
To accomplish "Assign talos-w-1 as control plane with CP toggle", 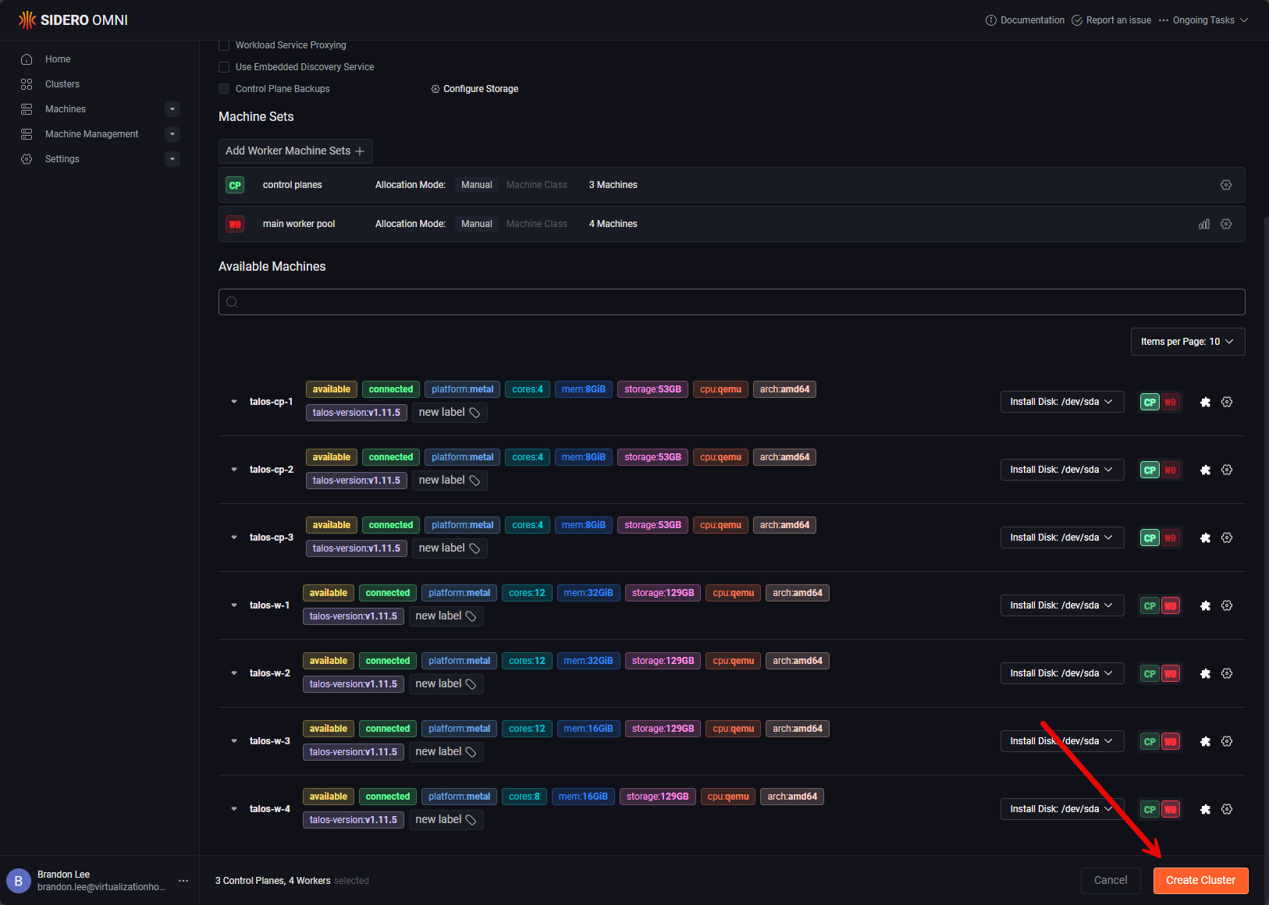I will tap(1150, 606).
